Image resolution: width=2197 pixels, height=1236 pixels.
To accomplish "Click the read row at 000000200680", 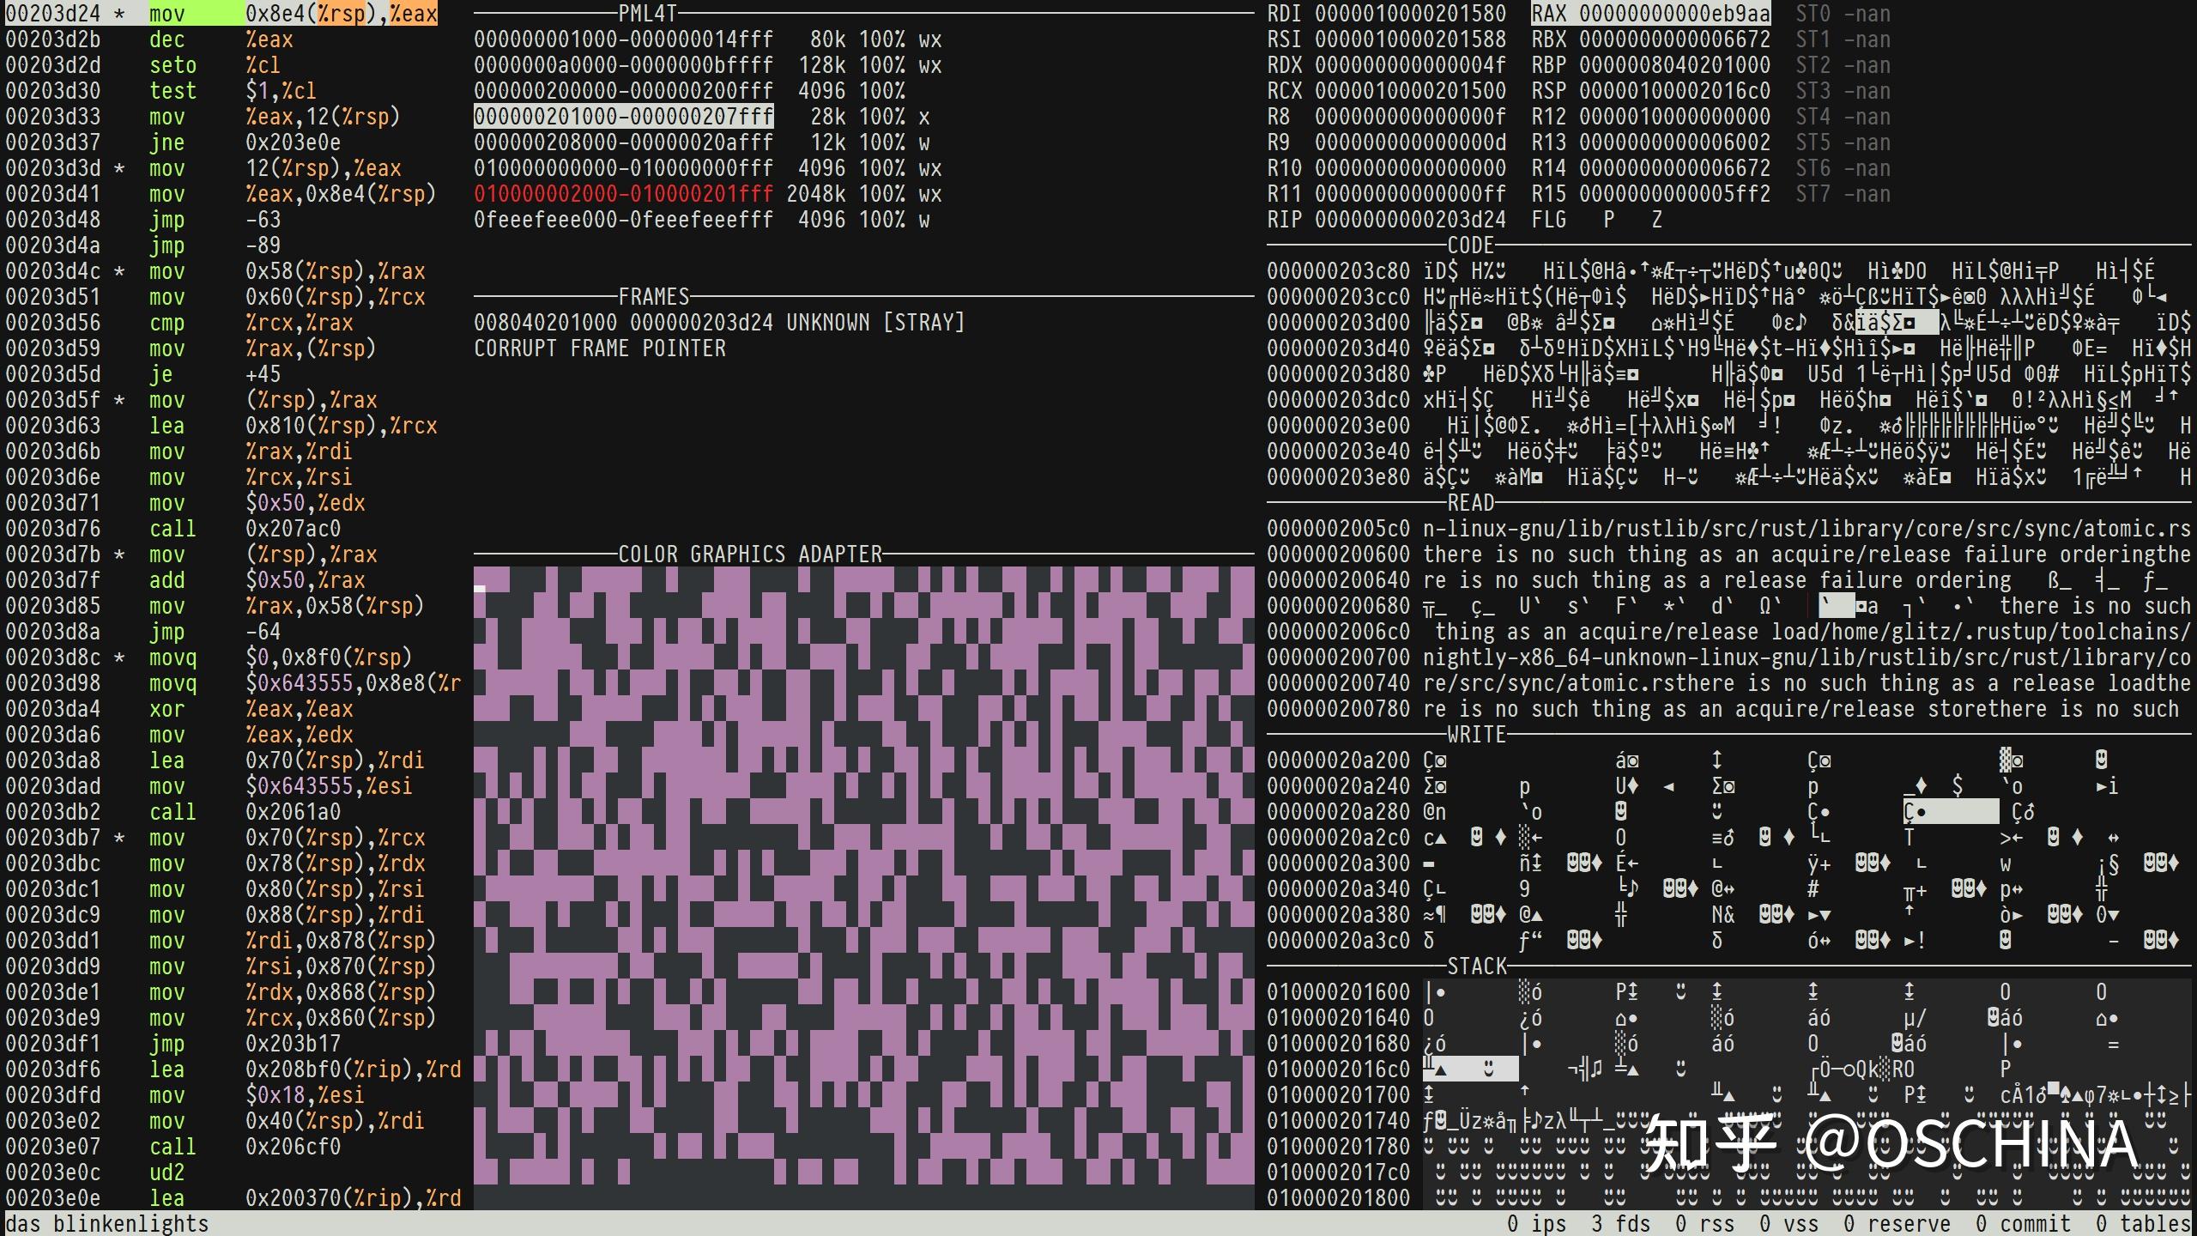I will coord(1728,606).
